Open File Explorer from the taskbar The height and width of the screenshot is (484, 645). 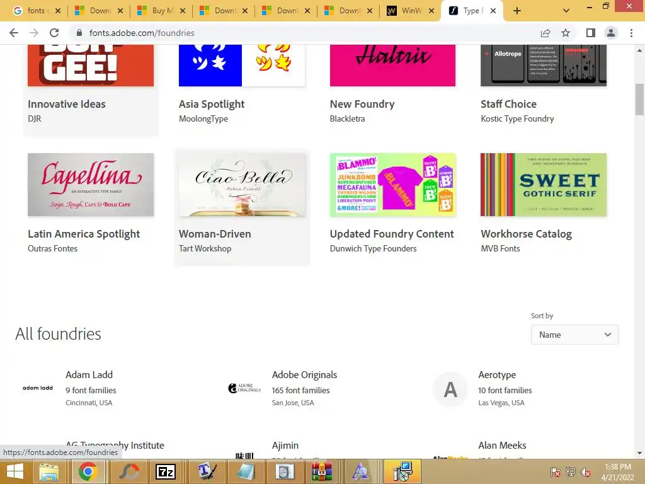click(49, 471)
